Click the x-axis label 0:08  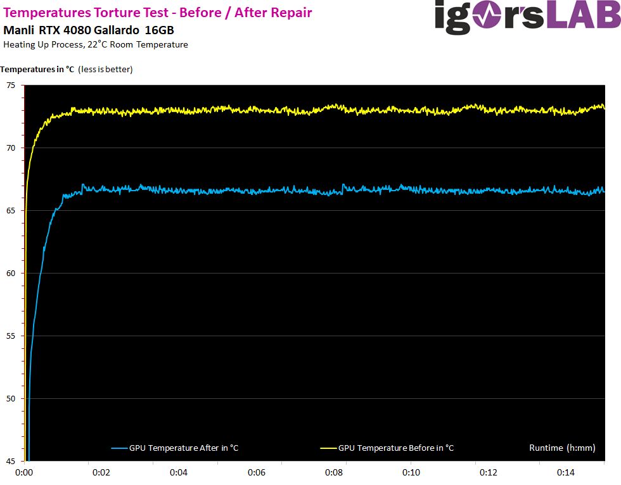click(334, 472)
